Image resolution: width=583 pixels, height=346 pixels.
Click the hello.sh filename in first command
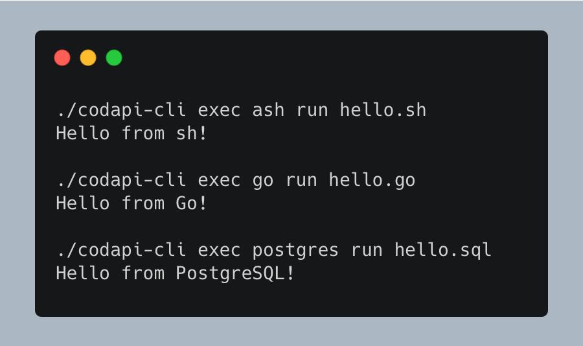click(383, 110)
